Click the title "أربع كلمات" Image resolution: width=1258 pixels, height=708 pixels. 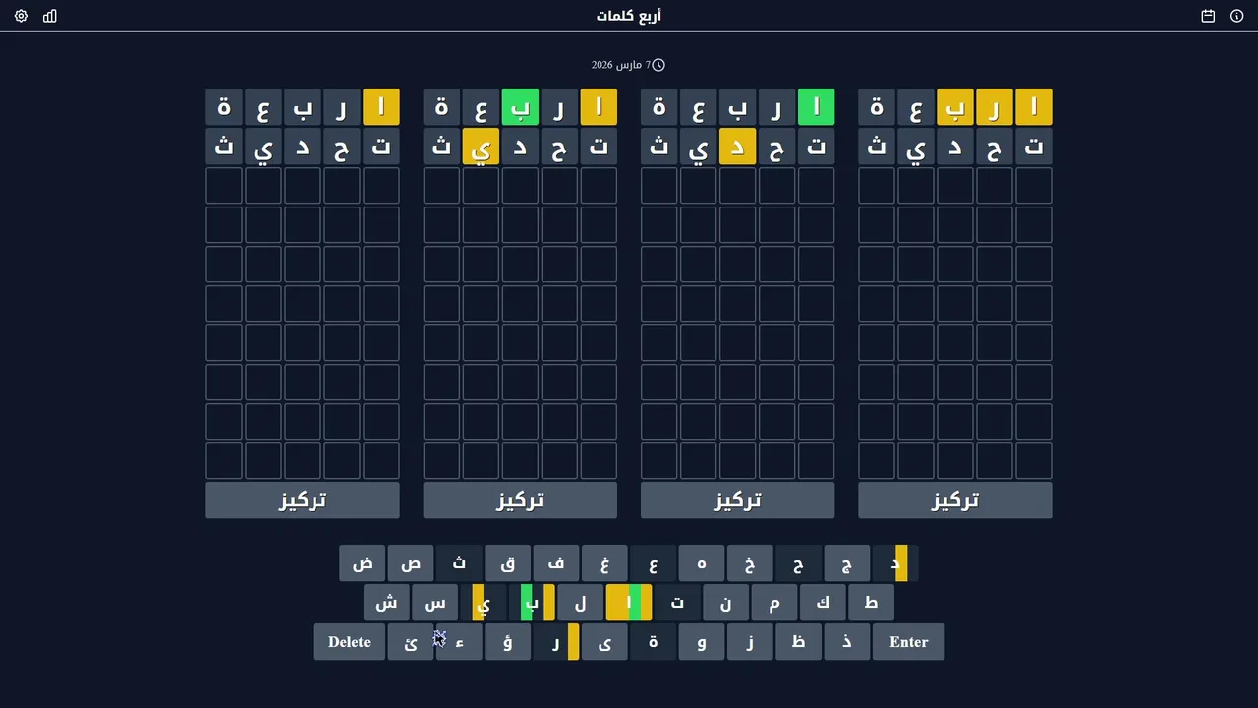629,16
